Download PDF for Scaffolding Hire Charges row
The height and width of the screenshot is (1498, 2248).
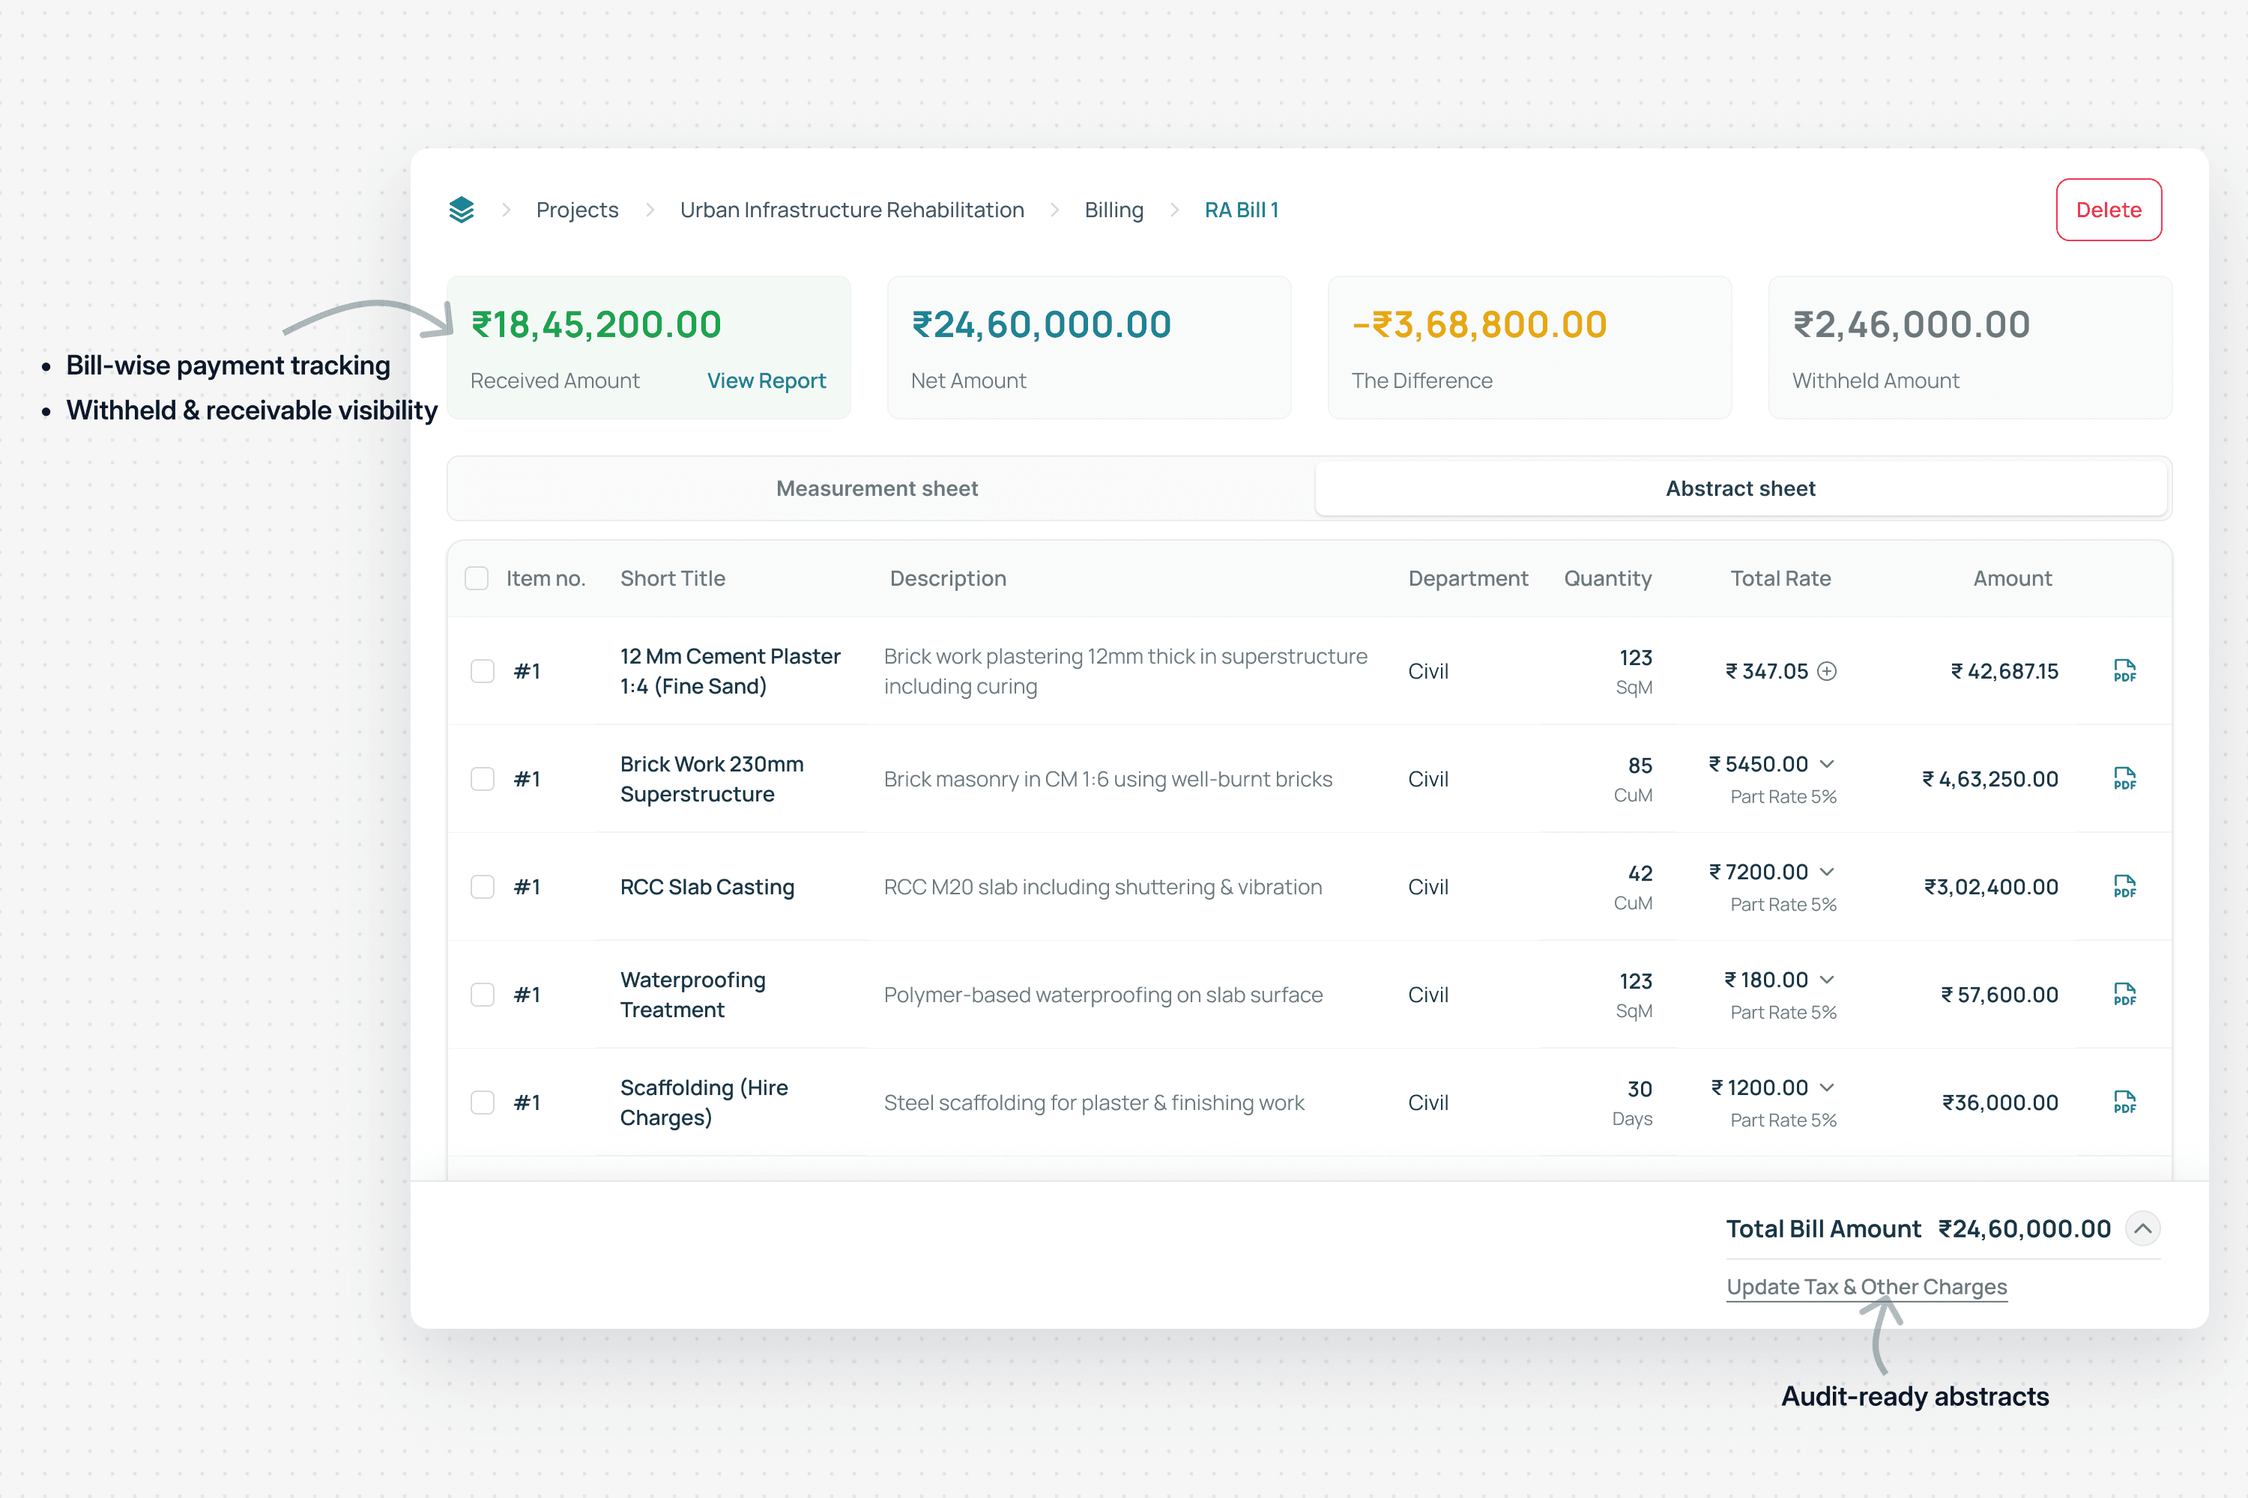(2124, 1103)
